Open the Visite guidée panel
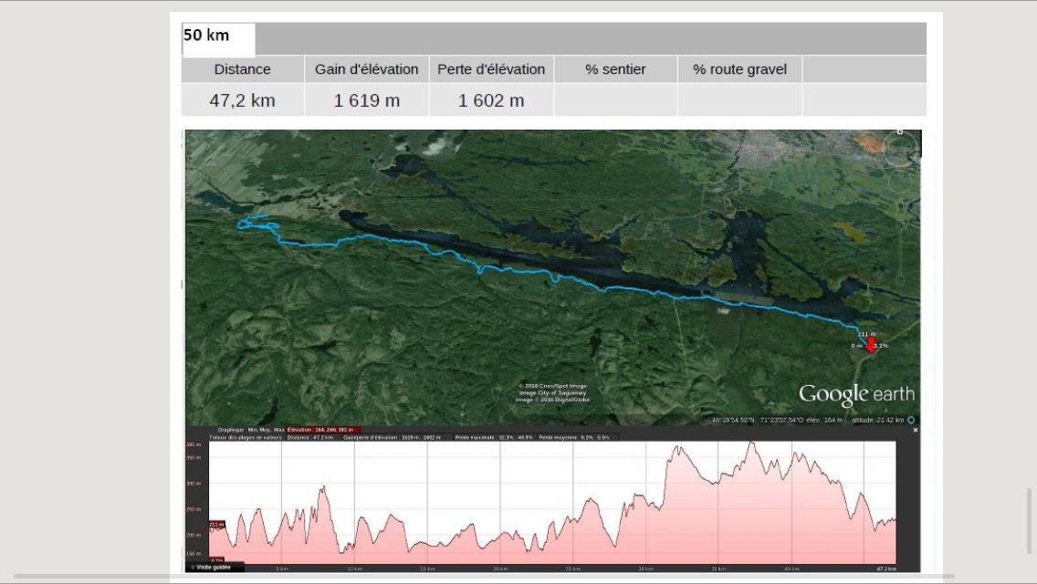1037x584 pixels. 214,567
